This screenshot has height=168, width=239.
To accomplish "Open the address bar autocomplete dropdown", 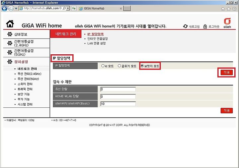I will click(x=68, y=8).
